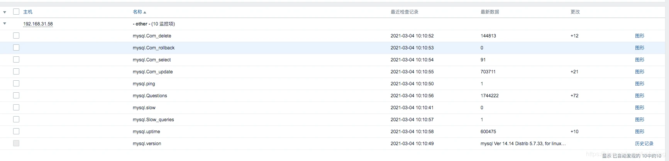Check the mysql.Com_select row checkbox
The width and height of the screenshot is (669, 161).
click(16, 59)
